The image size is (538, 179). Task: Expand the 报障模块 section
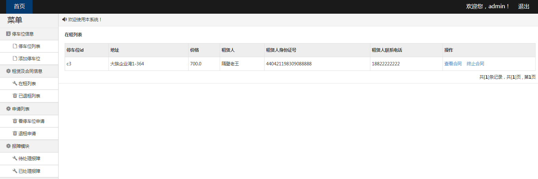(29, 146)
